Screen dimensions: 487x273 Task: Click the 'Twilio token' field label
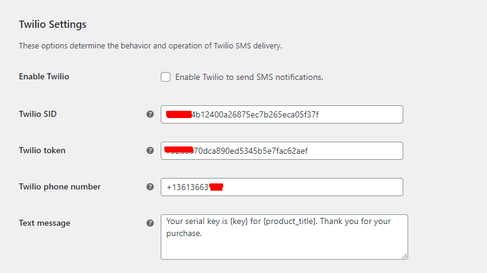point(42,150)
